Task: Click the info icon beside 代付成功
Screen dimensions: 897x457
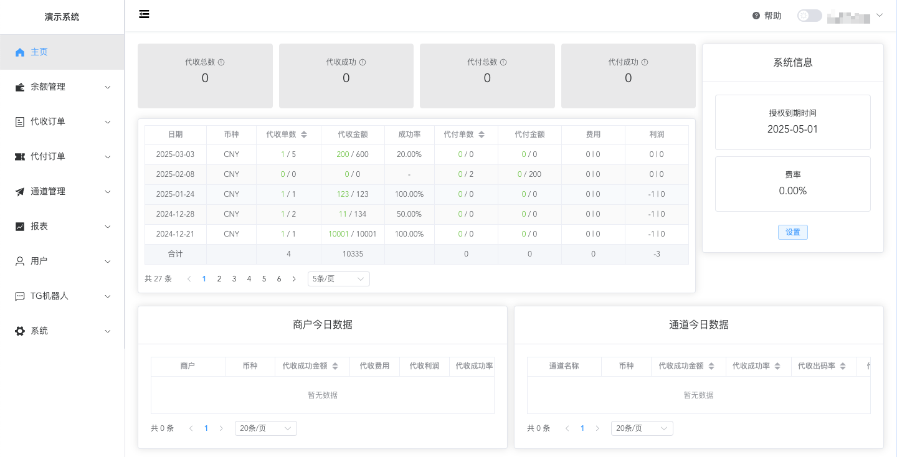Action: coord(645,62)
